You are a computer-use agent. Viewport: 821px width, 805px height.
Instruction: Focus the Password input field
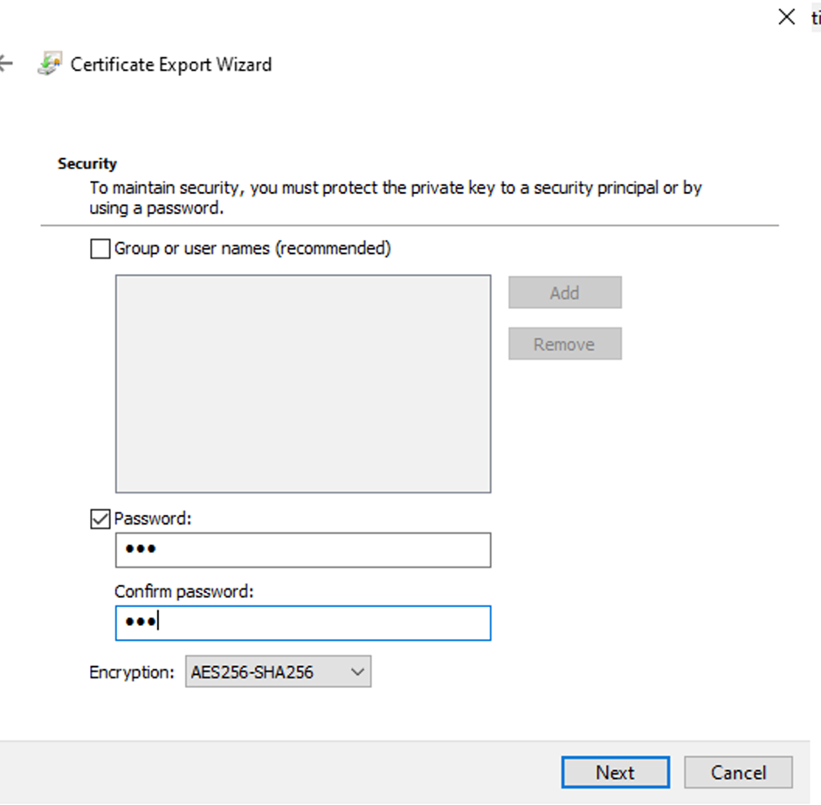(x=302, y=551)
